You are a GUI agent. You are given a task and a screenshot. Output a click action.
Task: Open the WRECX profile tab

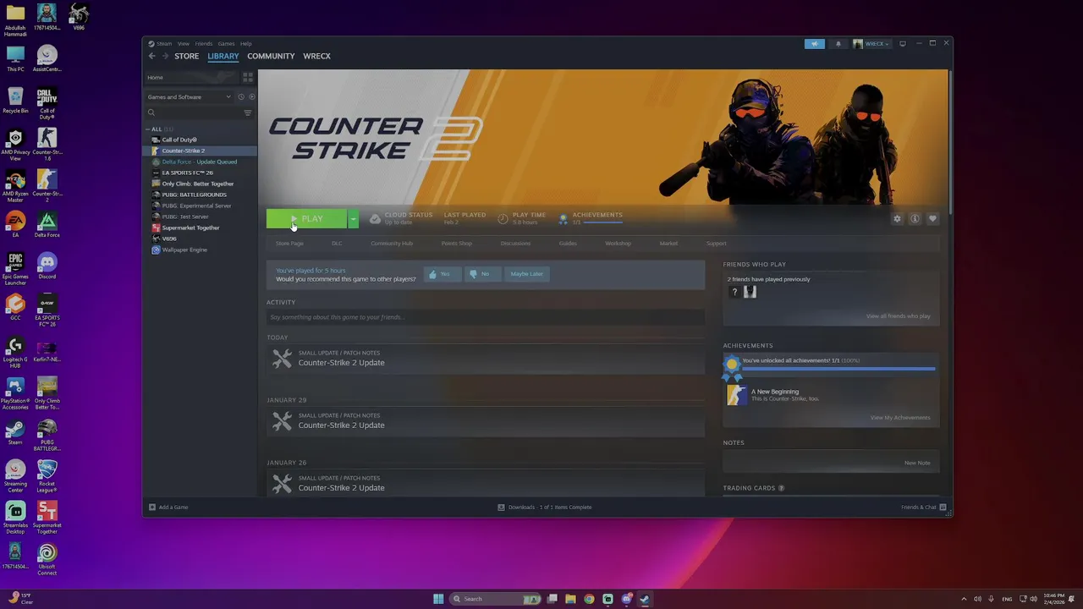coord(317,56)
